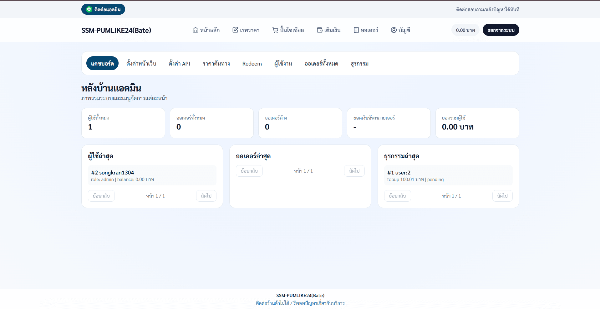Screen dimensions: 600x309
Task: Click the footer contact shop report link
Action: 300,303
